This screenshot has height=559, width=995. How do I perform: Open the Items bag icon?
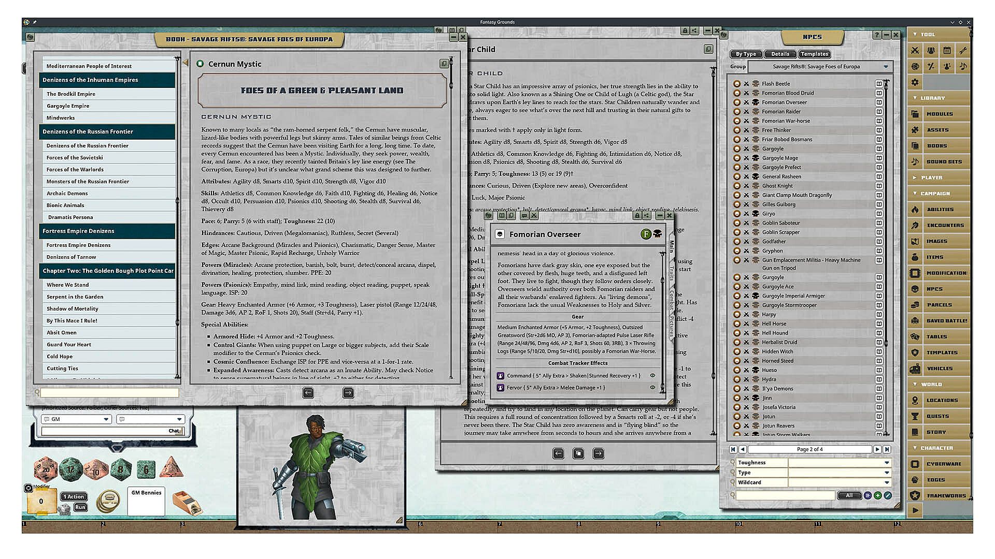(915, 257)
